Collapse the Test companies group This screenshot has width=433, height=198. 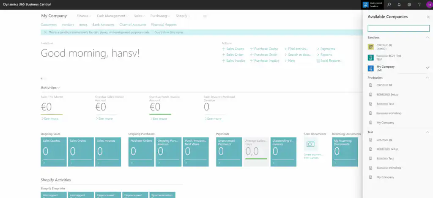coord(428,132)
